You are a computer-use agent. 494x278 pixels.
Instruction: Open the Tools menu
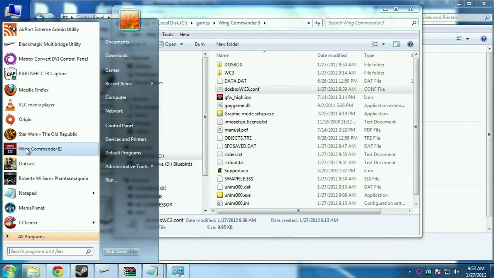pos(167,34)
